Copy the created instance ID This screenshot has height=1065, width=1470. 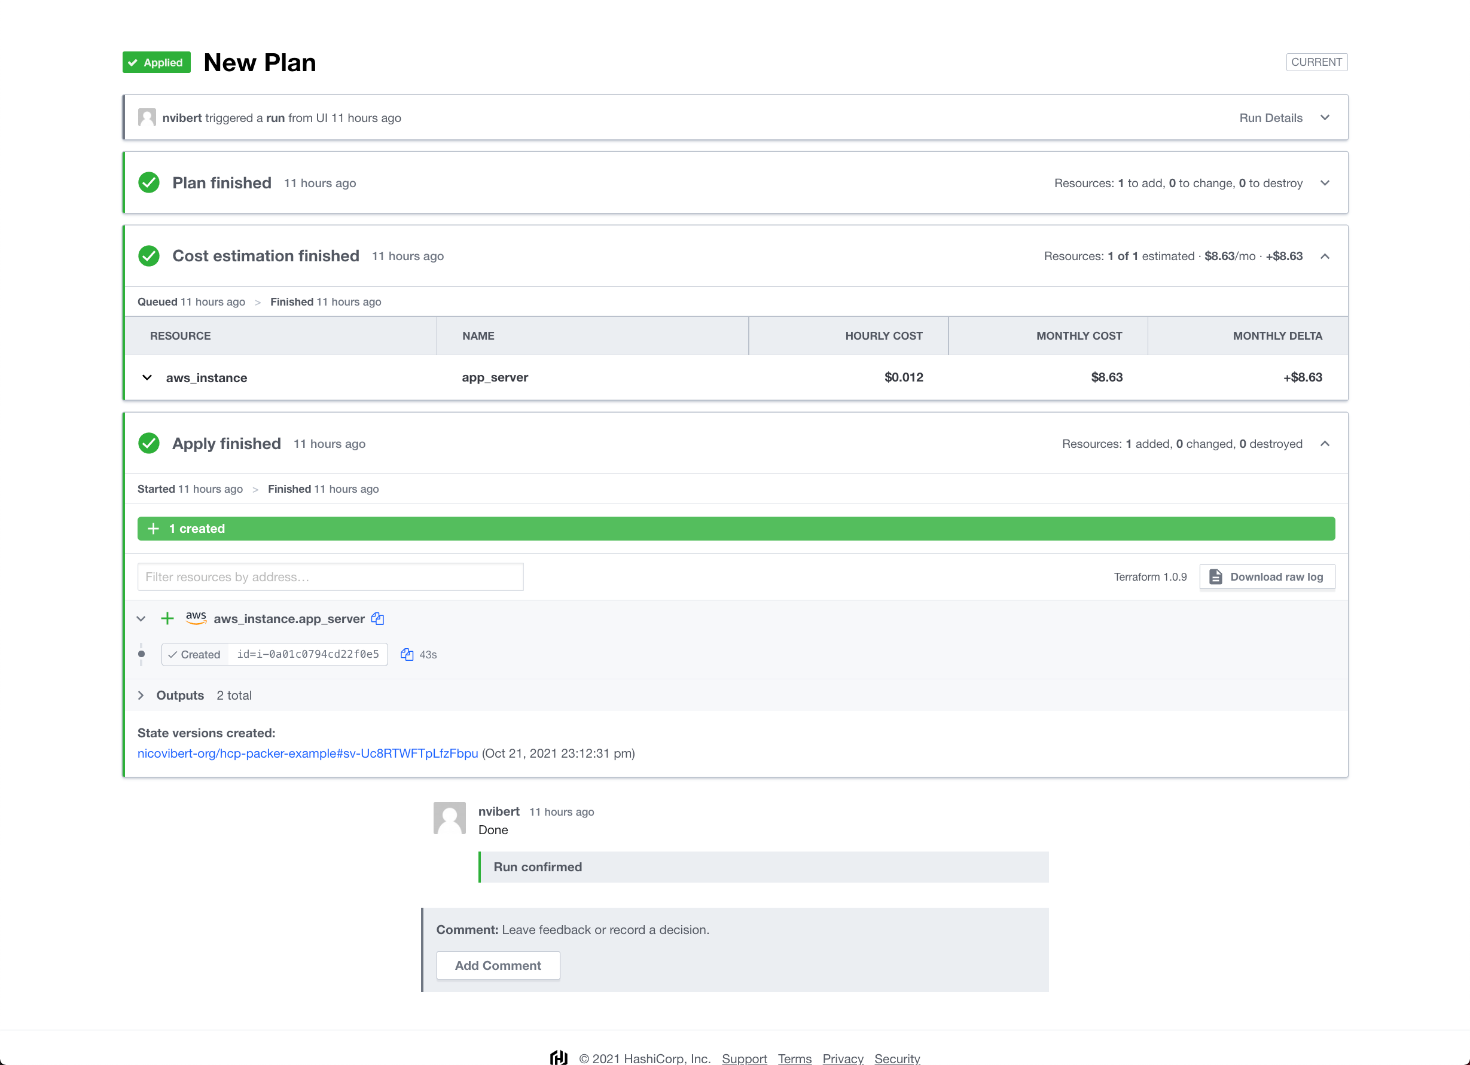pyautogui.click(x=407, y=654)
